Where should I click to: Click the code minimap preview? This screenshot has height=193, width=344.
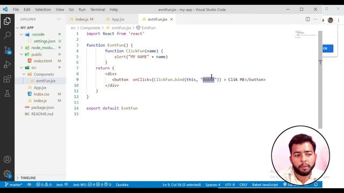point(306,34)
